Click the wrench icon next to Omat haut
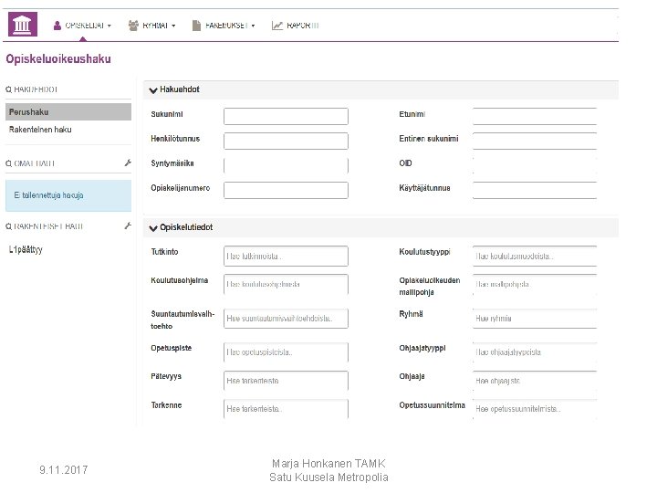 129,163
